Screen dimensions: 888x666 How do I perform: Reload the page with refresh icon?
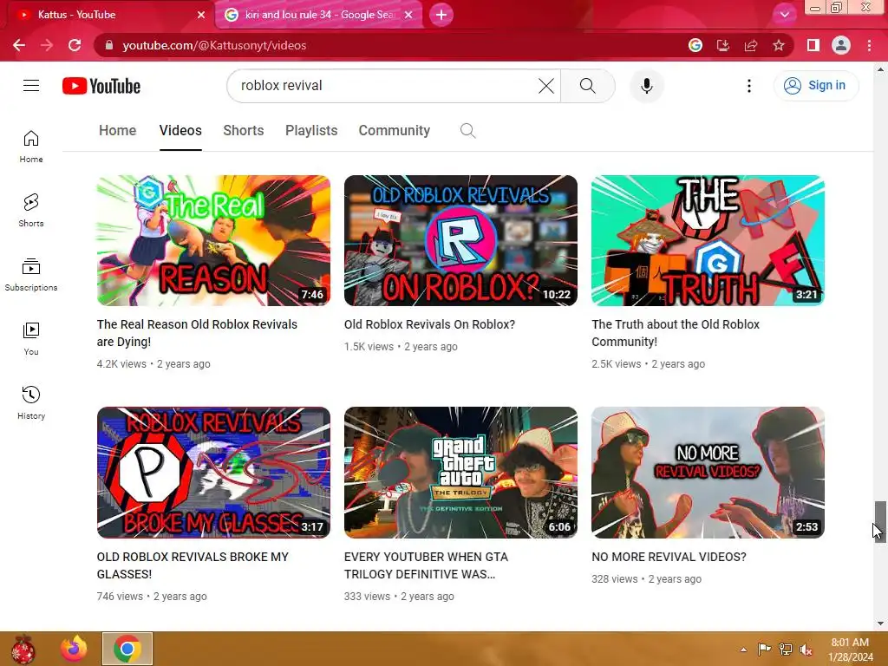pos(75,45)
